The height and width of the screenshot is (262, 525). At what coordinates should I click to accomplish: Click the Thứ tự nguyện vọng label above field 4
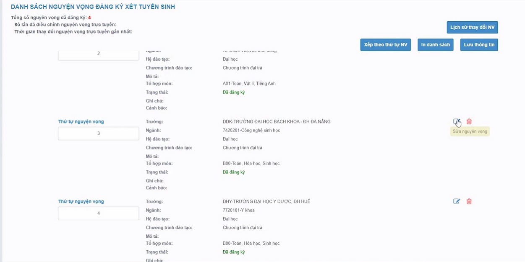[x=81, y=202]
